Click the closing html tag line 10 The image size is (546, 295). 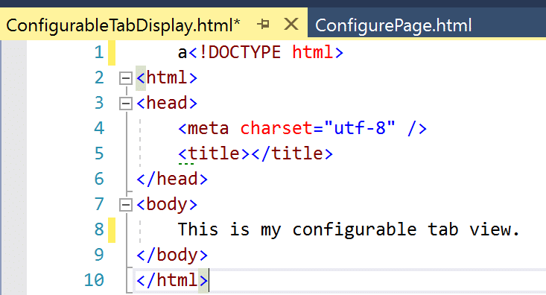tap(172, 280)
